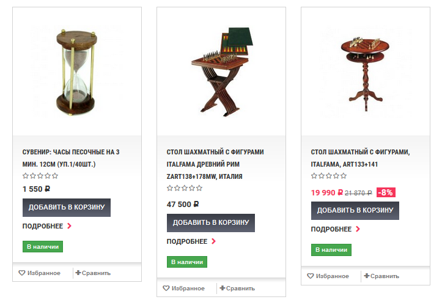
Task: Open ПОДРОБНЕЕ arrow for hourglass souvenir
Action: point(69,226)
